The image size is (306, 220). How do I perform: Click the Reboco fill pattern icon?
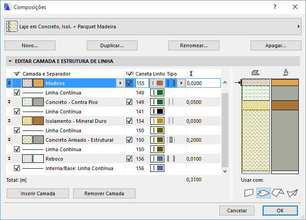(x=27, y=158)
